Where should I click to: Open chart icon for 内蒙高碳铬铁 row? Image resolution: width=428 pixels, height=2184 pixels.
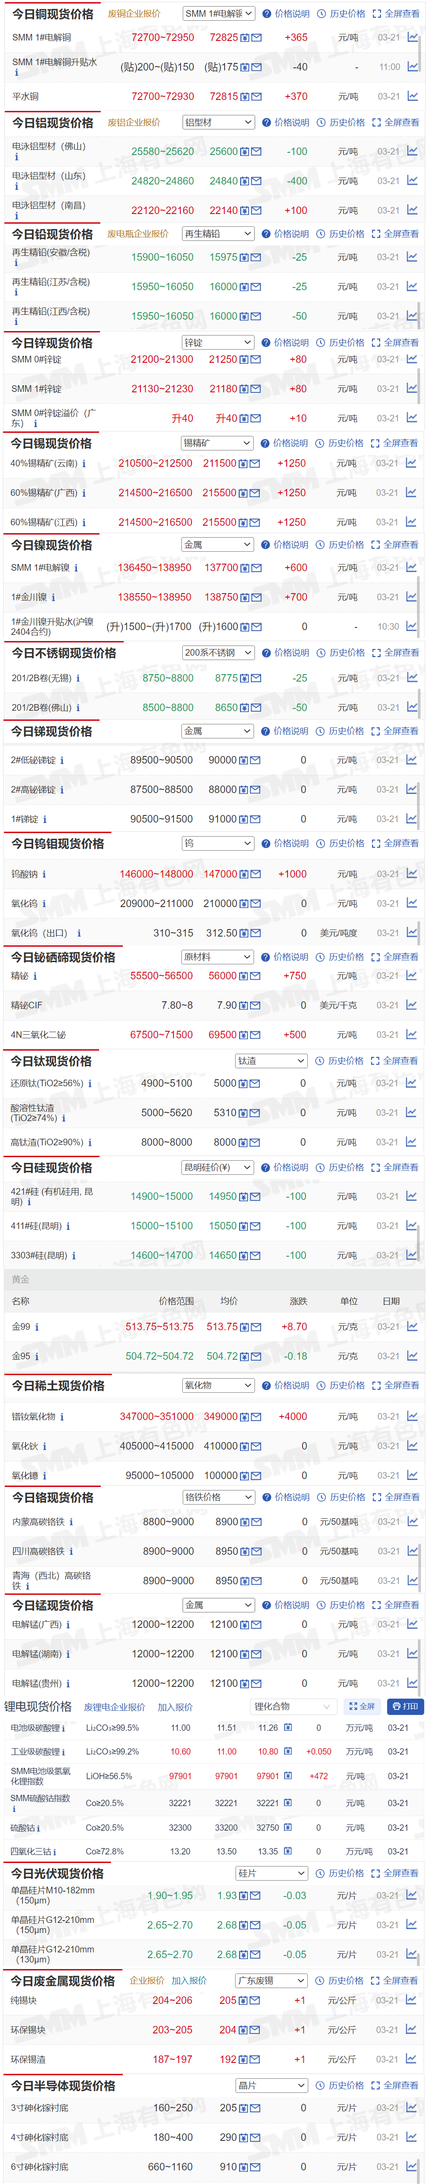tap(412, 1521)
